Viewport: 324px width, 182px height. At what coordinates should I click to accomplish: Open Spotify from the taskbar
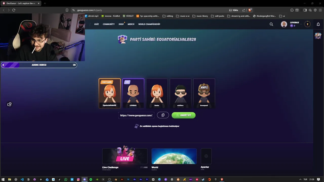point(91,179)
